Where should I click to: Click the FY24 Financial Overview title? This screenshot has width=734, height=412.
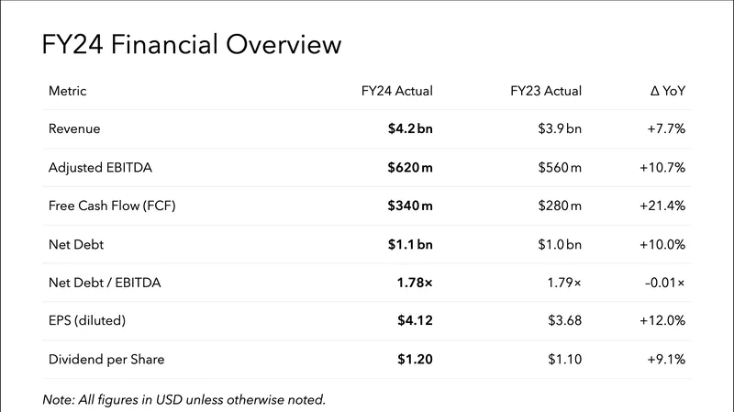coord(192,46)
